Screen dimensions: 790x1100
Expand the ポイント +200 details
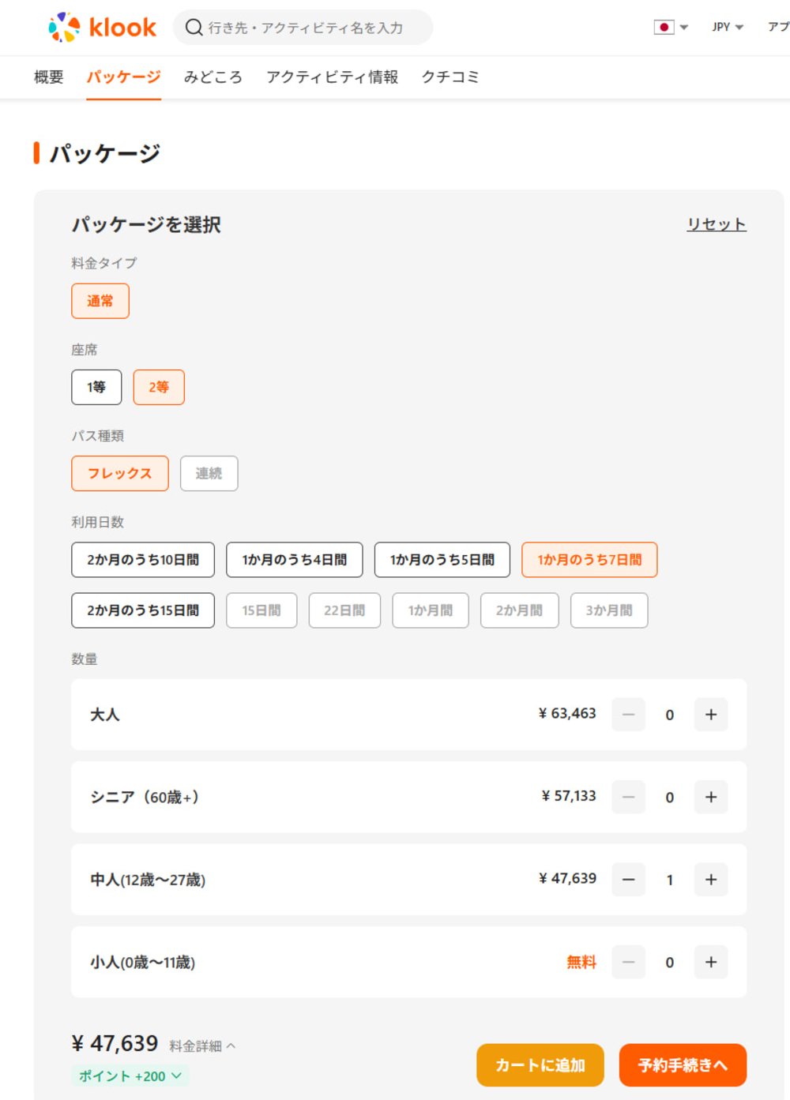(x=129, y=1076)
